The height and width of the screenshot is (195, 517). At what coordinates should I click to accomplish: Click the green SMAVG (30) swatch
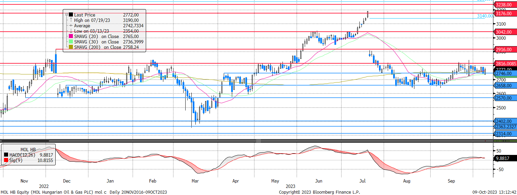click(71, 42)
